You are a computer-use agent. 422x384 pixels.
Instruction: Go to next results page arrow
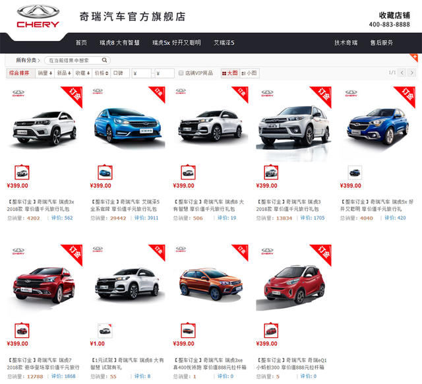click(411, 73)
